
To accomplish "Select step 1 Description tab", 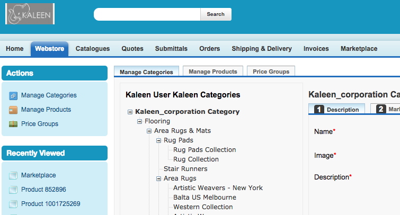I will point(336,109).
